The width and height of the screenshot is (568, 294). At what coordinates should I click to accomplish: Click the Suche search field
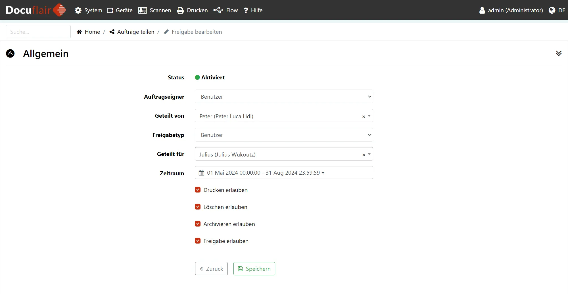(x=38, y=32)
